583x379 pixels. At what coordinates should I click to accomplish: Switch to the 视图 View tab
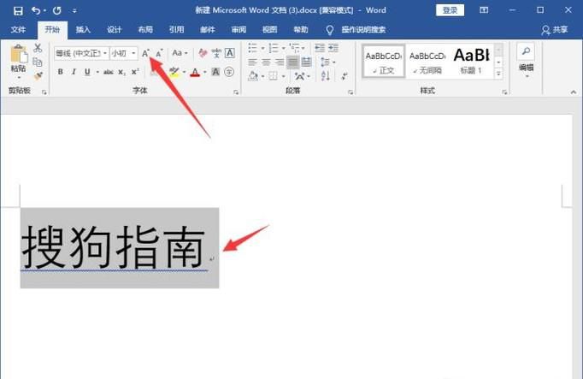270,29
